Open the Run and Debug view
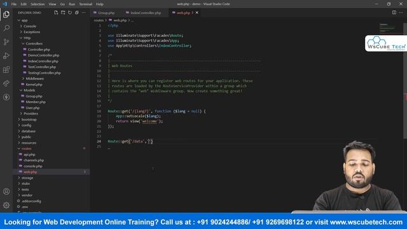 point(6,55)
